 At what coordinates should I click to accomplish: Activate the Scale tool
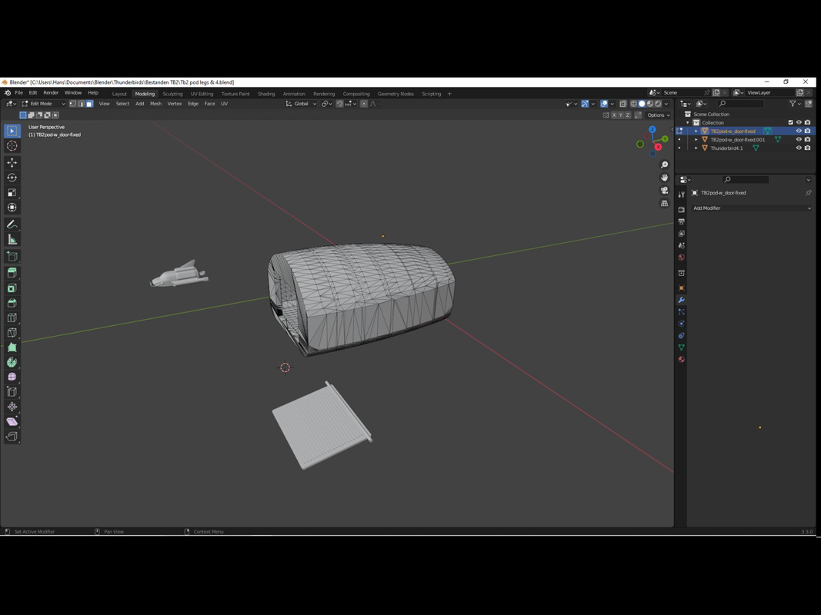point(12,192)
